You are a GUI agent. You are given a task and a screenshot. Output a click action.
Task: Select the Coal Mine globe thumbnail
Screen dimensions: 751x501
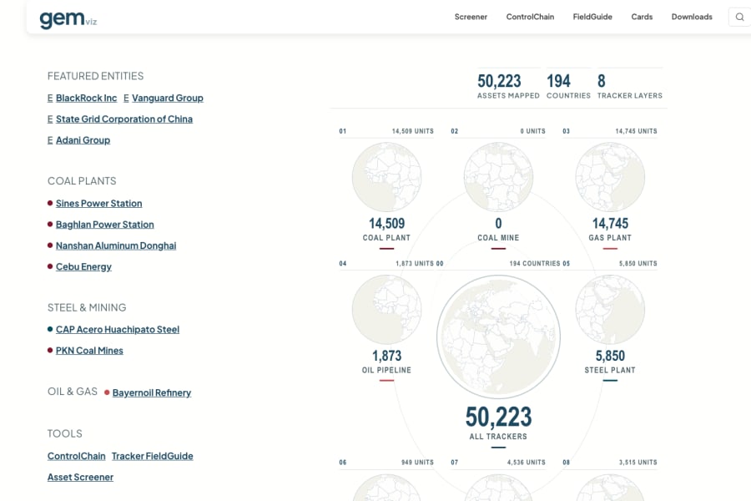(x=498, y=177)
